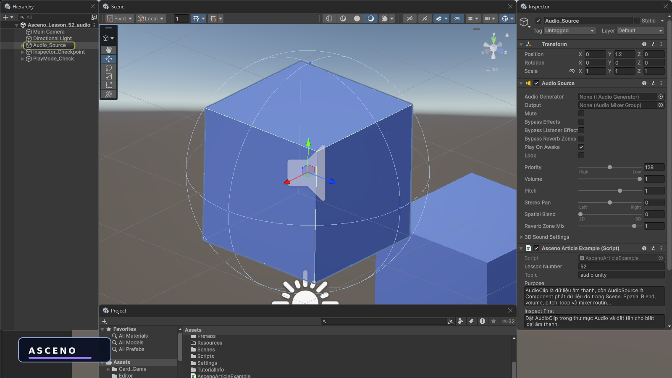Select the Rotate tool
The width and height of the screenshot is (672, 378).
(x=109, y=68)
